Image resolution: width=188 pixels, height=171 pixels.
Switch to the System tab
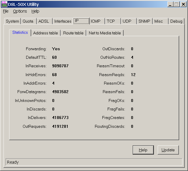tap(12, 21)
